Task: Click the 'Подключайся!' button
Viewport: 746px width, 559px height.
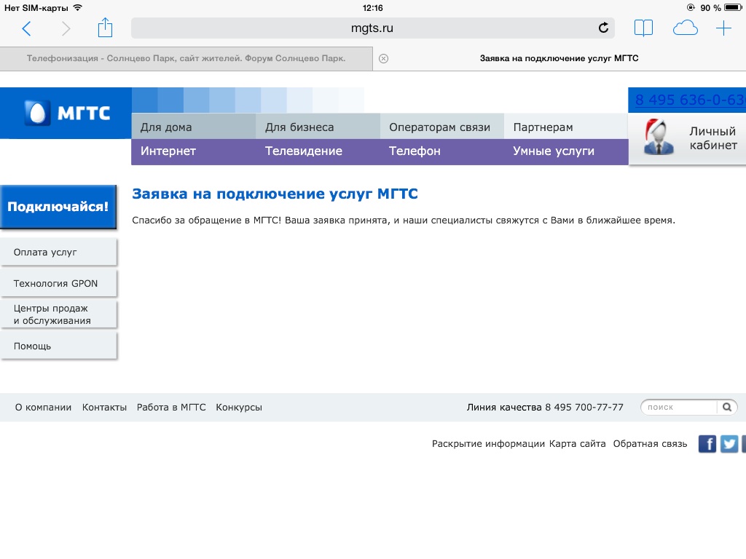Action: 58,207
